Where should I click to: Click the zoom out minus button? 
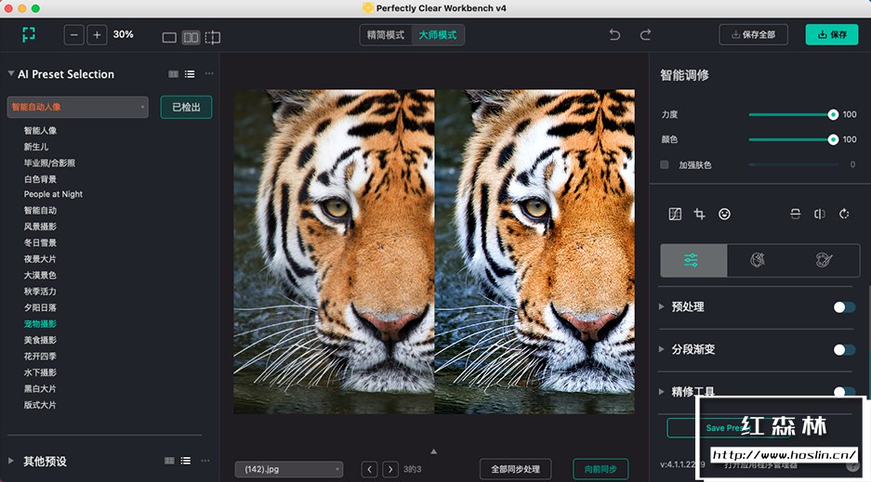74,35
